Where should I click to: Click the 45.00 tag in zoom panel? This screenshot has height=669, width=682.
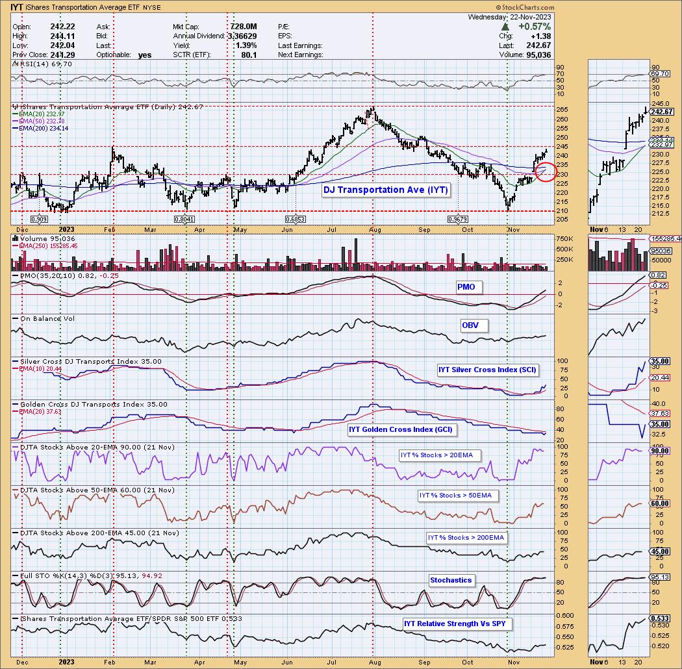click(x=660, y=551)
